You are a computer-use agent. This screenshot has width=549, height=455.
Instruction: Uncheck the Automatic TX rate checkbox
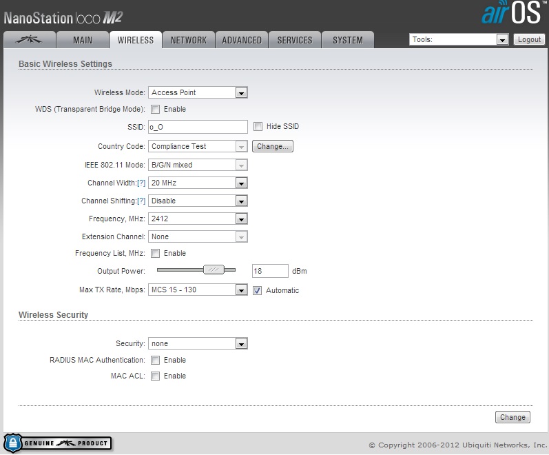[x=258, y=291]
